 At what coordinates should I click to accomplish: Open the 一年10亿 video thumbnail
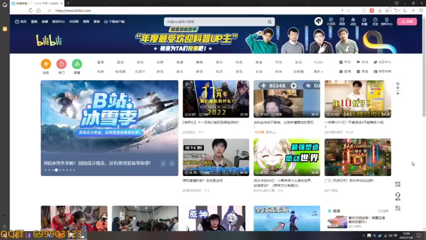357,99
